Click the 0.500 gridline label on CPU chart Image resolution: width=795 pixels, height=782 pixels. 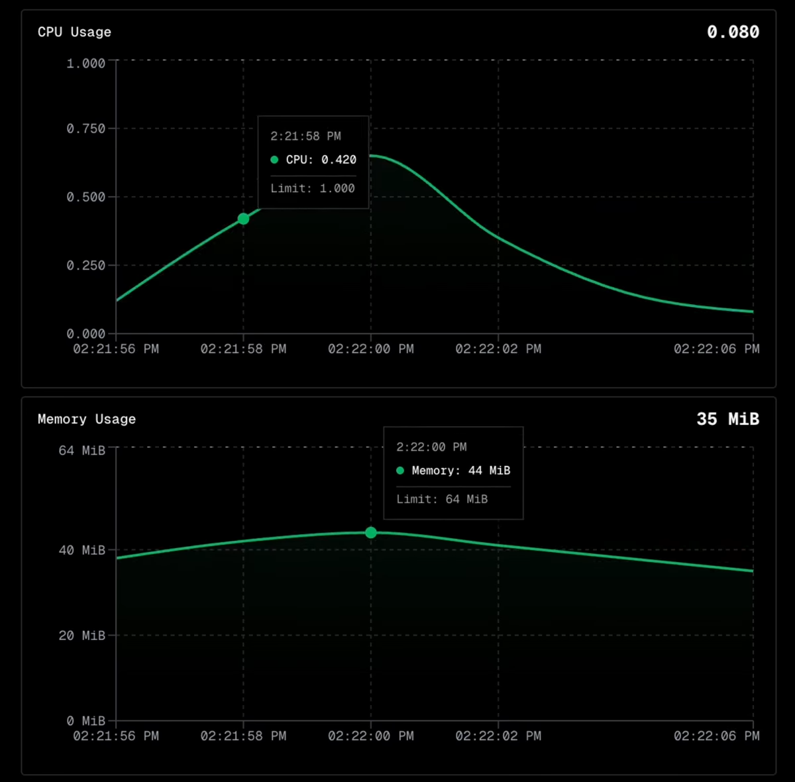(x=85, y=196)
